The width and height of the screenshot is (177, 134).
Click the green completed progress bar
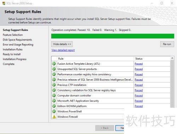click(x=113, y=36)
